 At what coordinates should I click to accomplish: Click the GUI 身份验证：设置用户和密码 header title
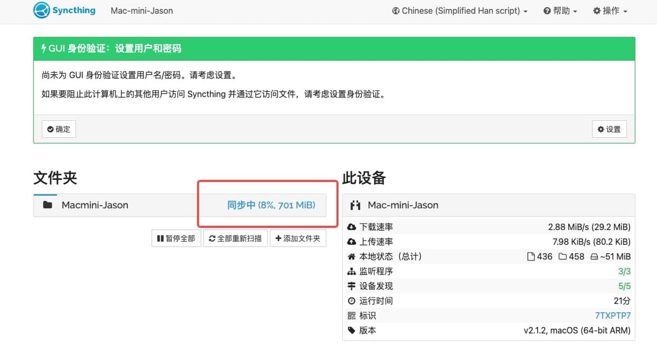click(x=114, y=48)
